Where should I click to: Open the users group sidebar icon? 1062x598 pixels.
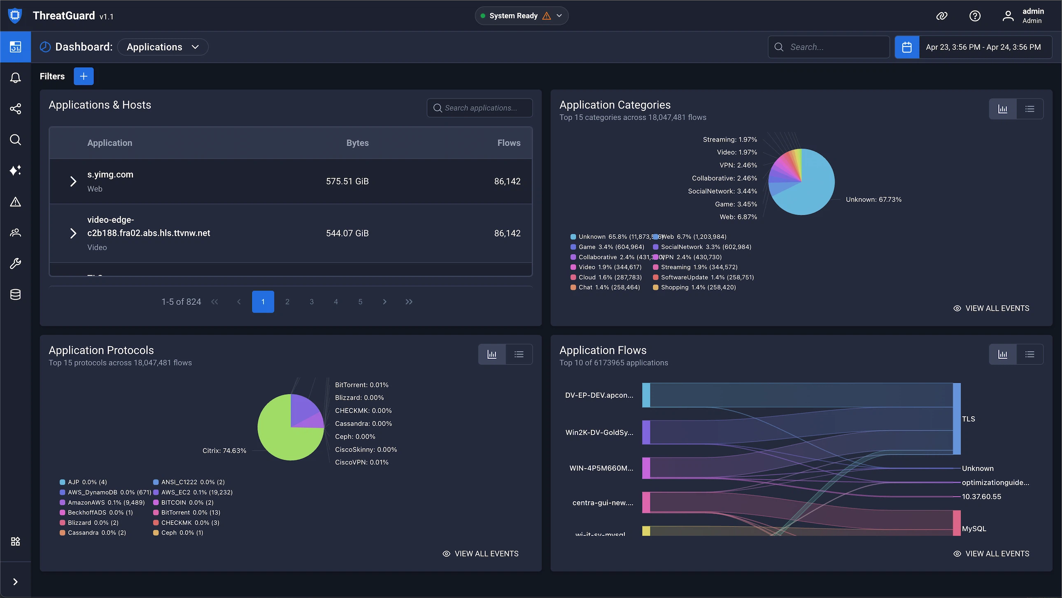(15, 233)
